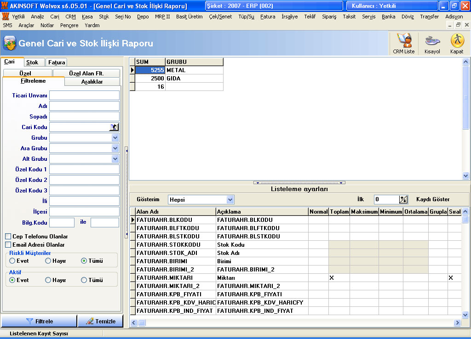Open the Grubu dropdown

(x=115, y=138)
